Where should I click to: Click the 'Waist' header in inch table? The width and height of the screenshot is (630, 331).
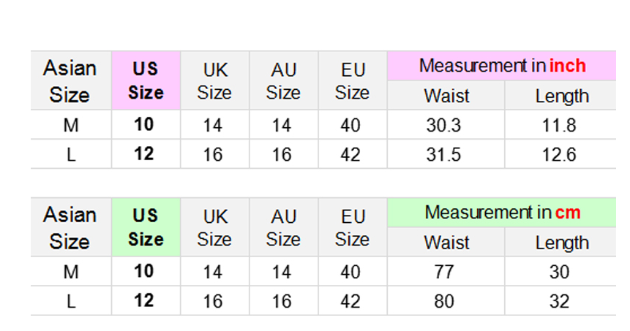(446, 96)
